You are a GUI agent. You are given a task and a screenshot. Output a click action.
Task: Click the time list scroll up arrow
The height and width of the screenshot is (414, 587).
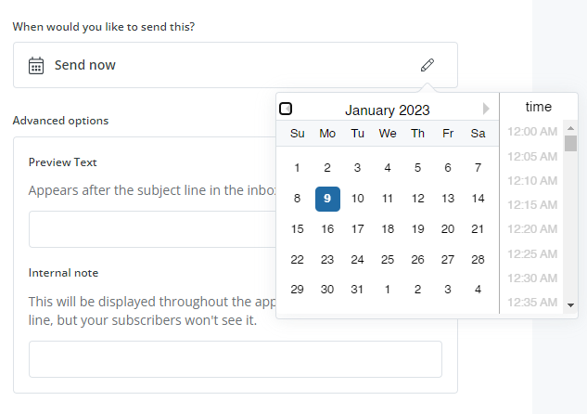(x=570, y=128)
